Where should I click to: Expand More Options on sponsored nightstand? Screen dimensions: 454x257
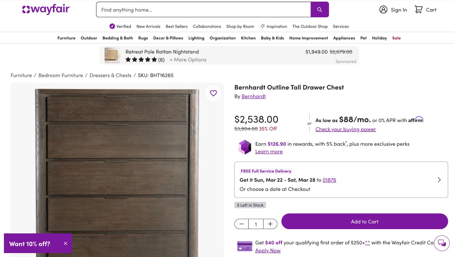pos(188,60)
